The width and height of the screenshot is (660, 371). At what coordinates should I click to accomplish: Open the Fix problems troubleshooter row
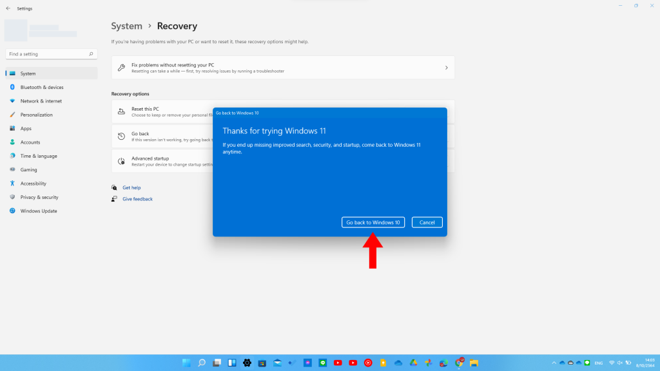(x=283, y=68)
